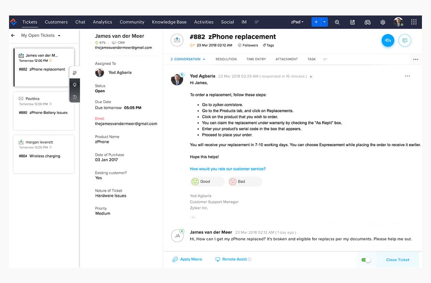Expand the arrow next to the plus button
431x283 pixels.
(x=325, y=22)
